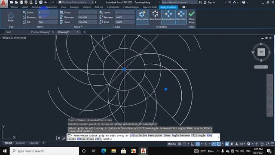Click the command line customize wrench icon
Image resolution: width=275 pixels, height=155 pixels.
tap(64, 138)
